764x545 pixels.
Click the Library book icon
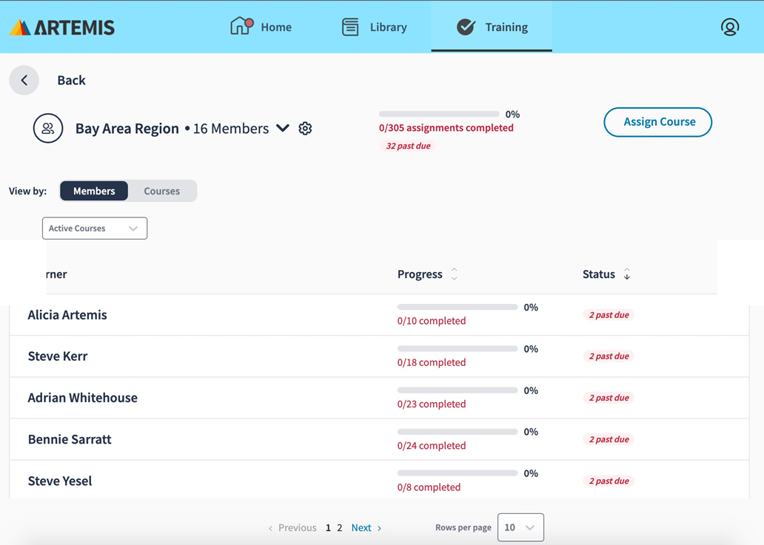click(350, 27)
